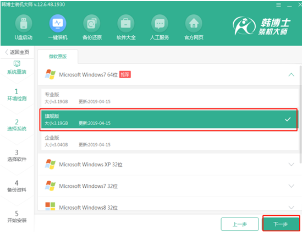Click the 返回主页 link text

click(19, 52)
